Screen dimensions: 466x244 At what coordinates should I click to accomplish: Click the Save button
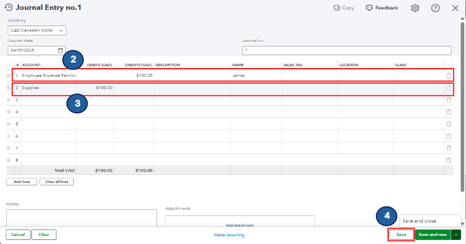pos(401,235)
